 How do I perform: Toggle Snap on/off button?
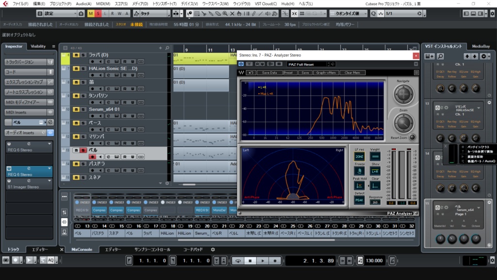tap(295, 14)
